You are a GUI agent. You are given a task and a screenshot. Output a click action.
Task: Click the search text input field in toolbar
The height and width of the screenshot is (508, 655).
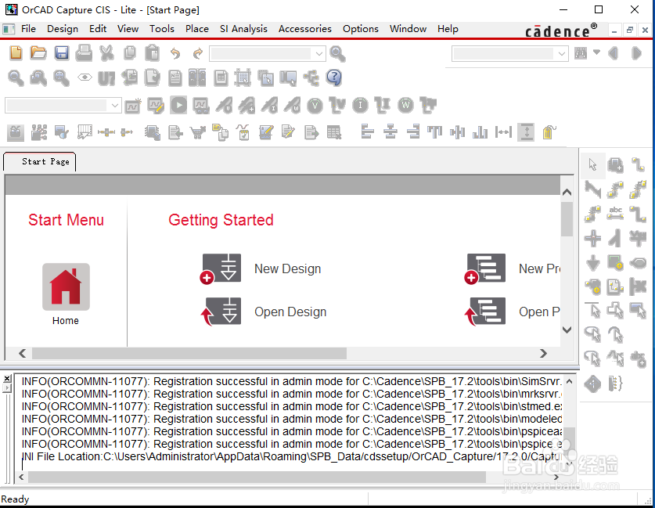pyautogui.click(x=261, y=53)
